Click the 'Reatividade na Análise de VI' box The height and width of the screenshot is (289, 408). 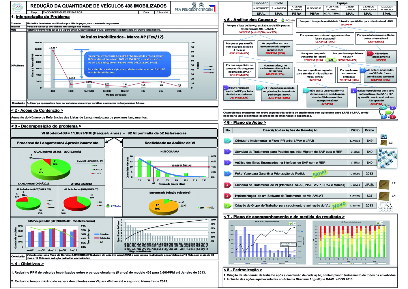tap(170, 143)
